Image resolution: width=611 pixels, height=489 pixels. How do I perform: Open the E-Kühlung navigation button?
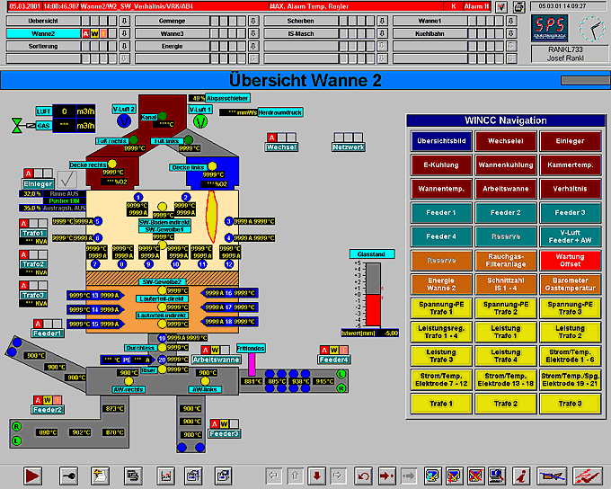[x=441, y=165]
